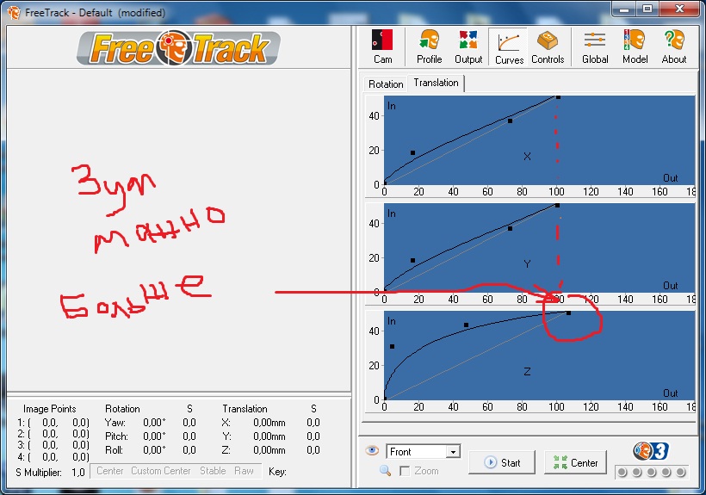This screenshot has width=706, height=495.
Task: Open the Cam settings
Action: [x=382, y=46]
